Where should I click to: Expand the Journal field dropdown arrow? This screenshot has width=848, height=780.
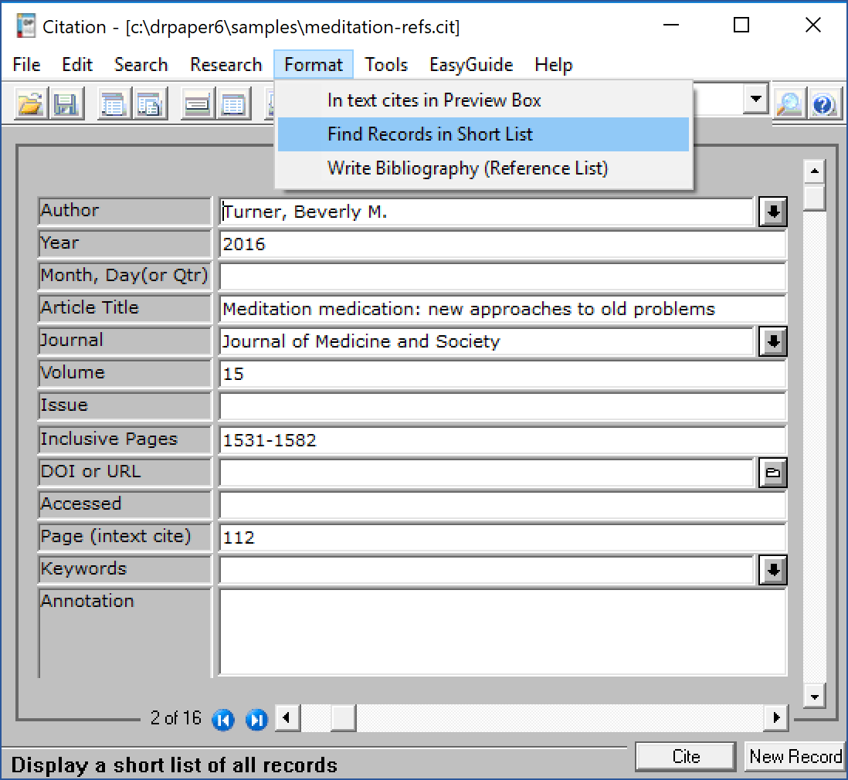pyautogui.click(x=772, y=341)
